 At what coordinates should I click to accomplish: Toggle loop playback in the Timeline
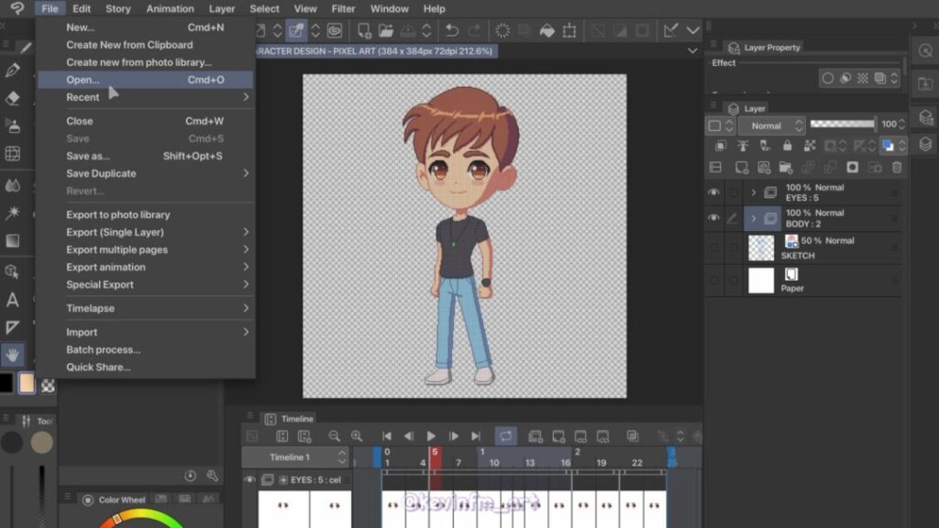tap(505, 436)
